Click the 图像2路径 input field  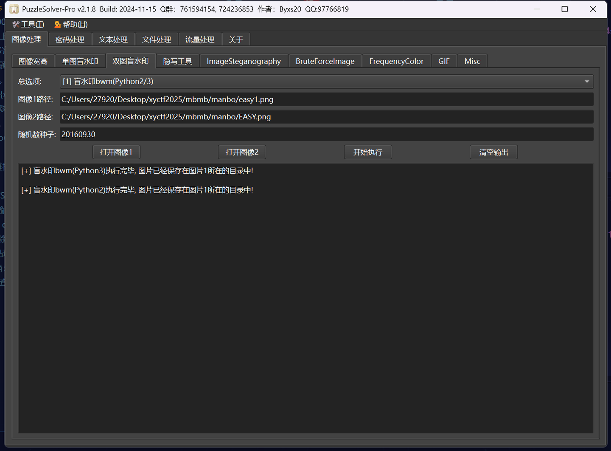(327, 117)
